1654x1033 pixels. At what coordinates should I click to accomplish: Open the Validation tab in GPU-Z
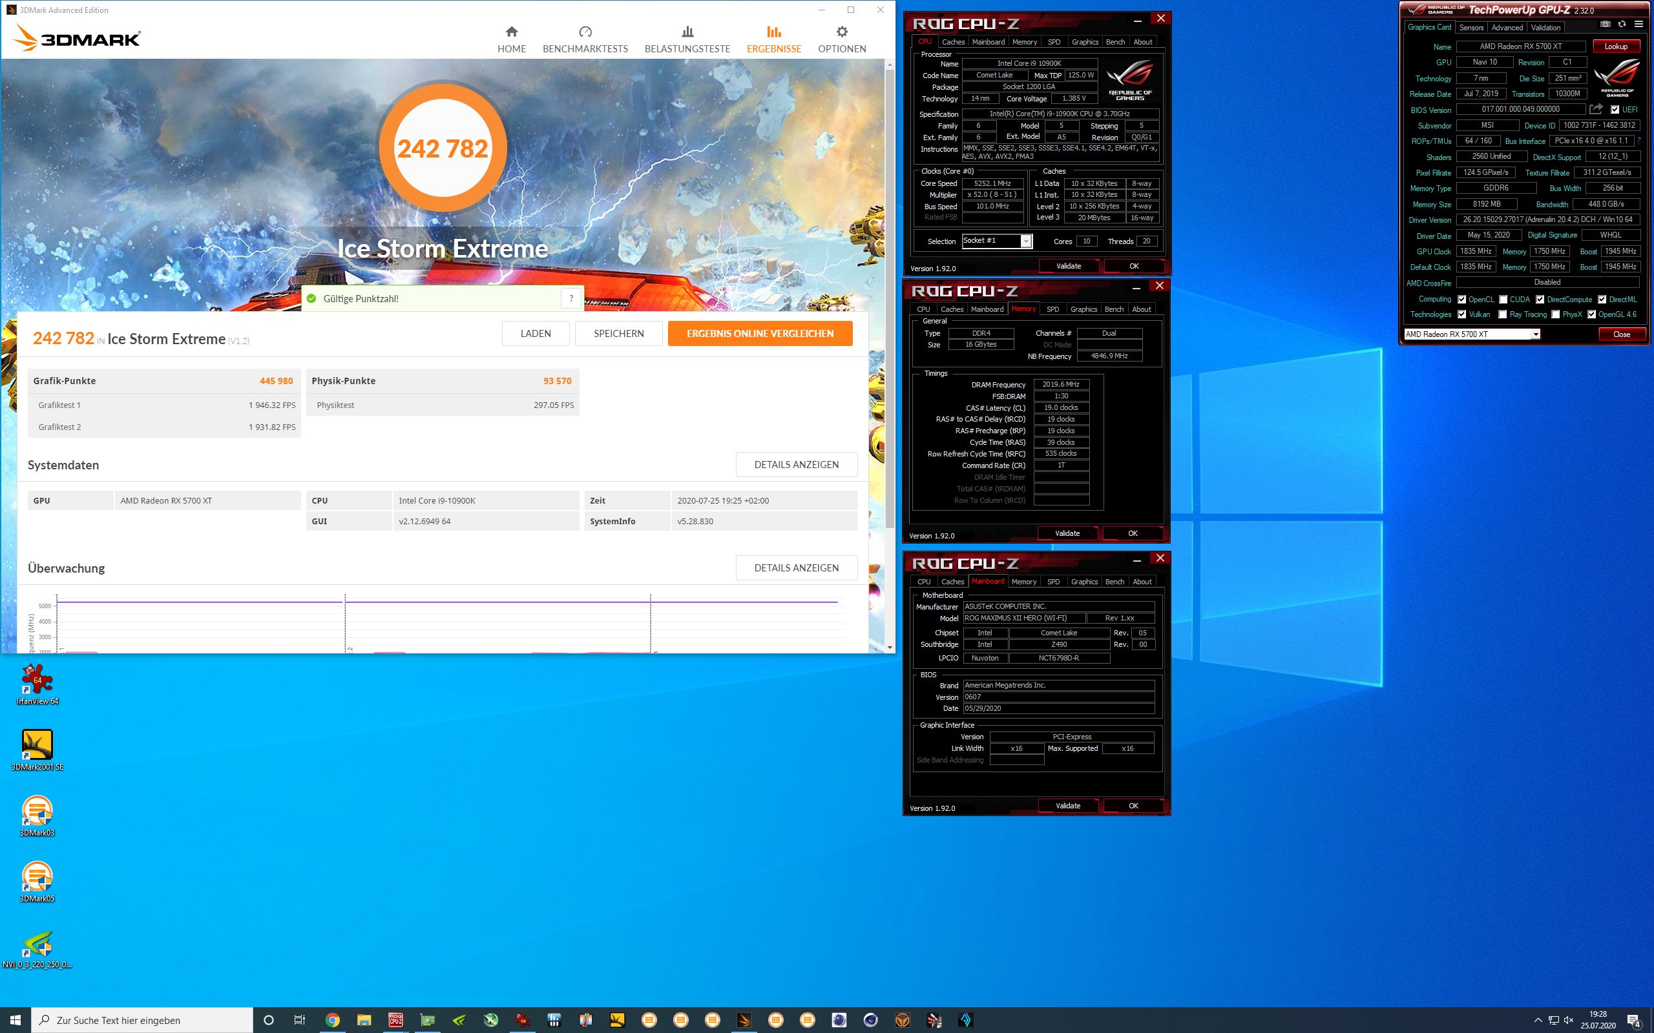pos(1546,27)
